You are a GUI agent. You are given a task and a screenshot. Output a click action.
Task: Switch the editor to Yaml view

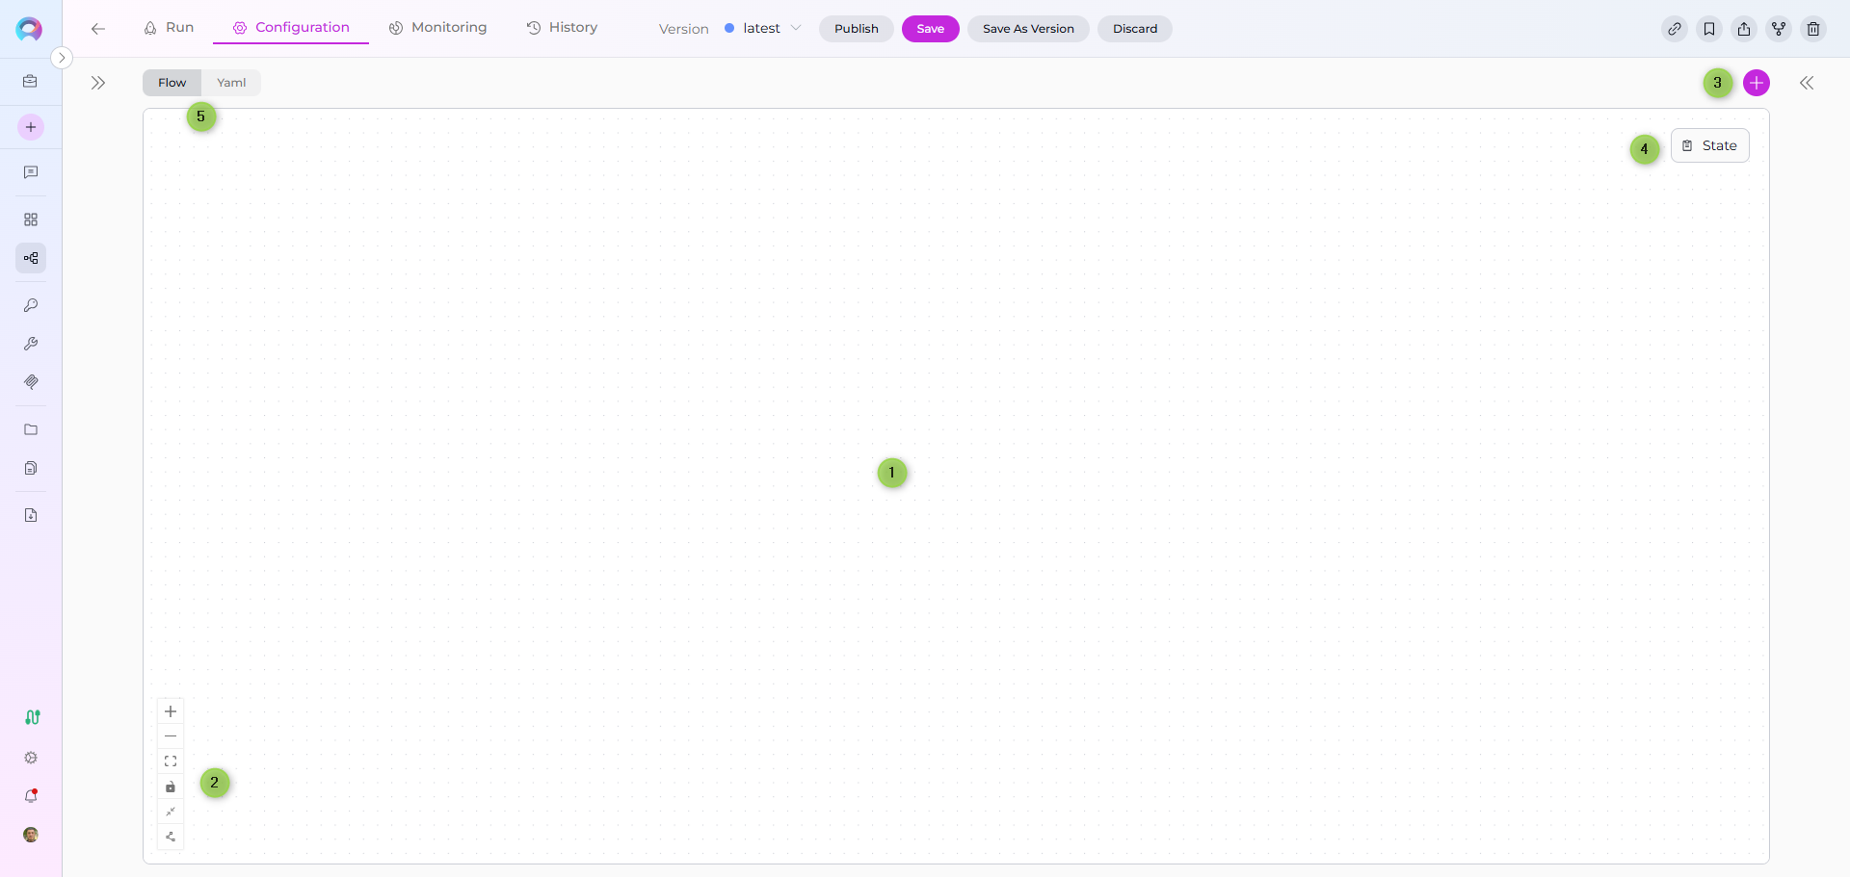point(231,83)
